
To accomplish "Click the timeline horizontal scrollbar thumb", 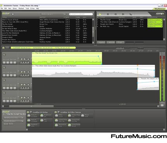I will [31, 106].
